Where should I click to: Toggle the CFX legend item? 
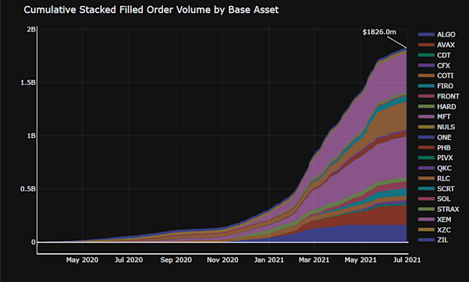click(434, 65)
